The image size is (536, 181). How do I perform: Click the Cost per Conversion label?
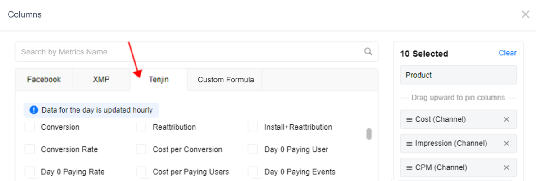click(187, 149)
